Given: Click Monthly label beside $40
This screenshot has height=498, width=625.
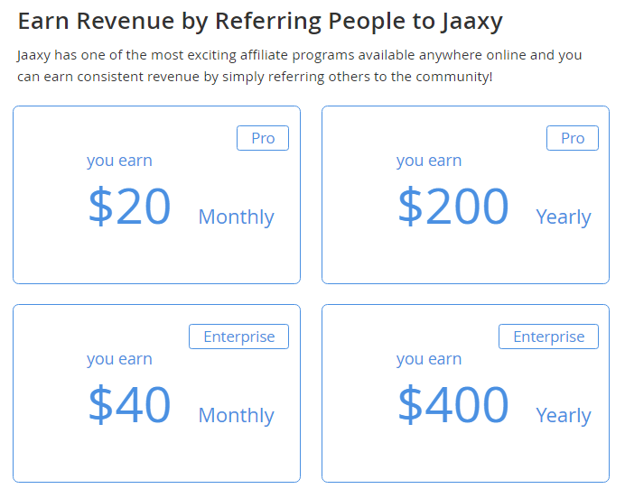Looking at the screenshot, I should point(236,416).
